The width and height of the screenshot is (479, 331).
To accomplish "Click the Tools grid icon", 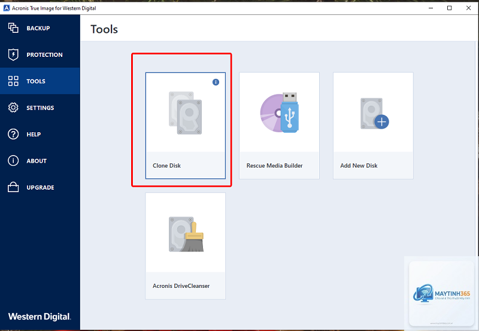I will (x=13, y=81).
